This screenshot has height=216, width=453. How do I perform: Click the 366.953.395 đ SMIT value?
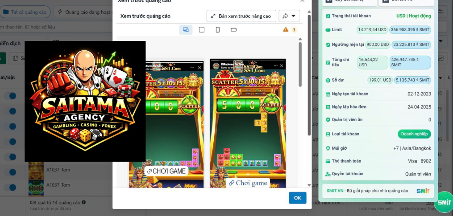[410, 30]
